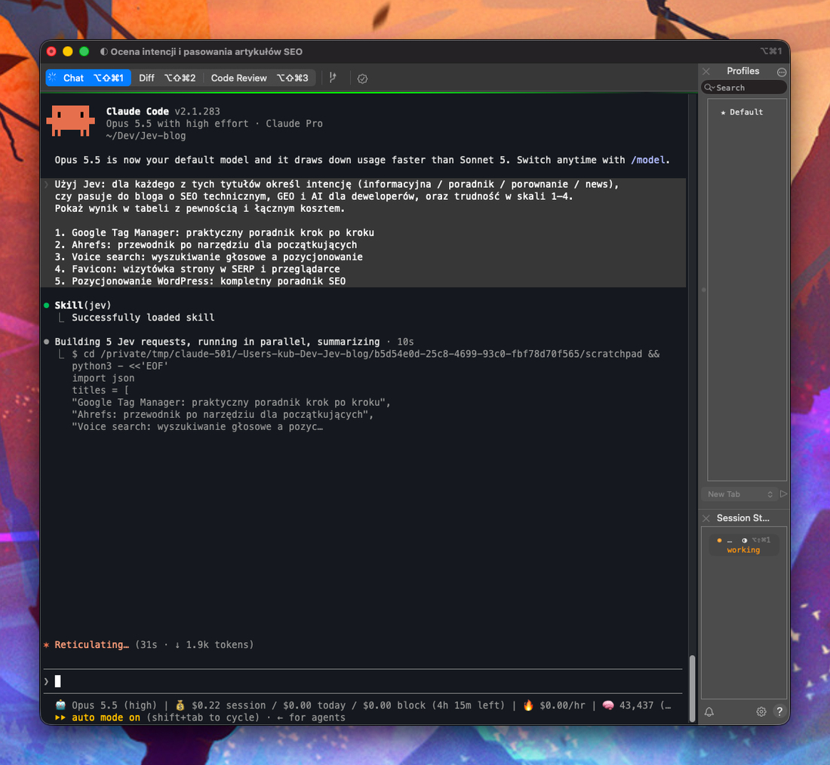Viewport: 830px width, 765px height.
Task: Click the 'Google Tag Manager' list item in prompt
Action: tap(214, 232)
